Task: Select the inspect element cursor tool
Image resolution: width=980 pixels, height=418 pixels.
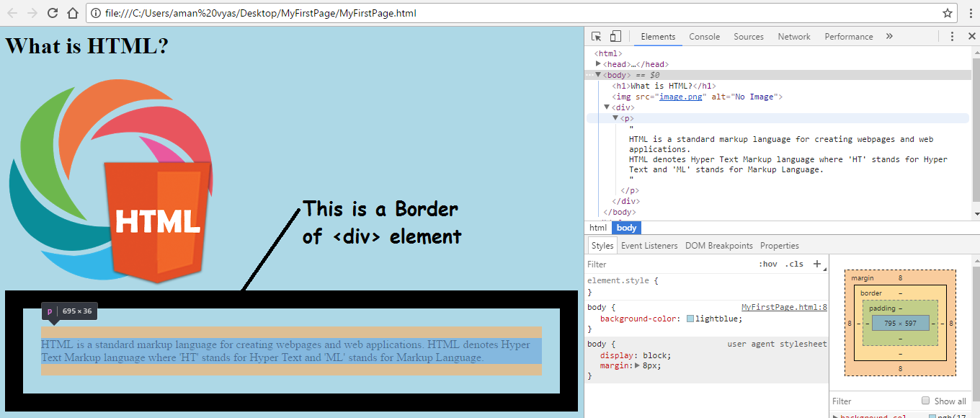Action: point(596,35)
